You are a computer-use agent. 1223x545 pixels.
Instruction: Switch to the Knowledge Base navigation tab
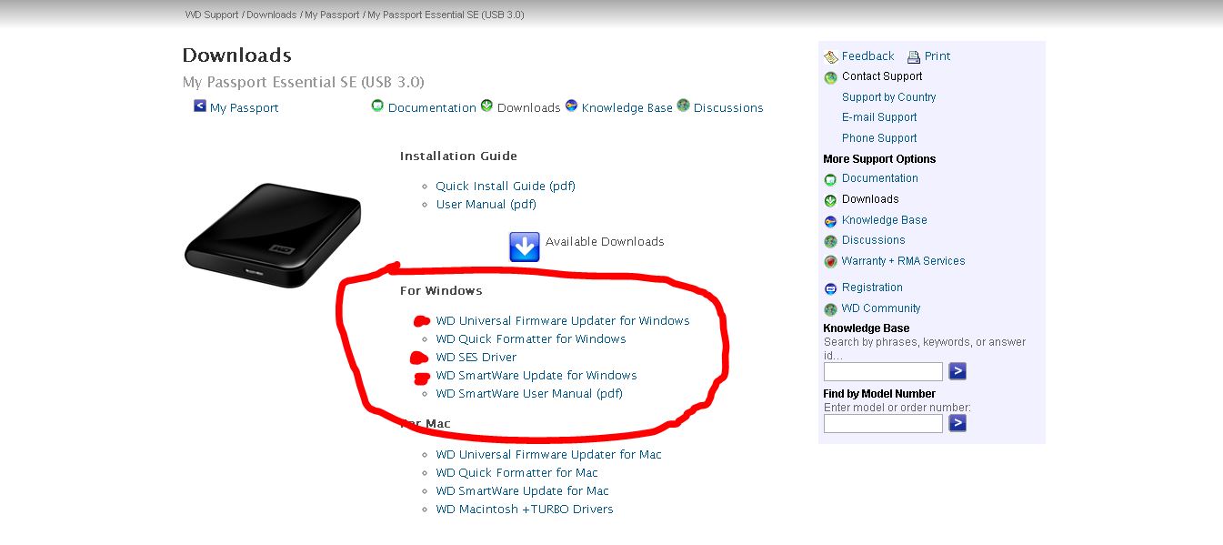[627, 107]
